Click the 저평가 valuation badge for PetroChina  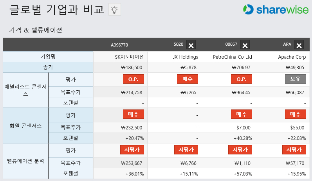point(240,150)
